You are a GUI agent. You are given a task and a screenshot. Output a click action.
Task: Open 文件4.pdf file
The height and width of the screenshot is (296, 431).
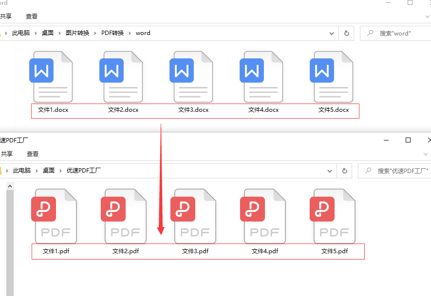point(264,216)
